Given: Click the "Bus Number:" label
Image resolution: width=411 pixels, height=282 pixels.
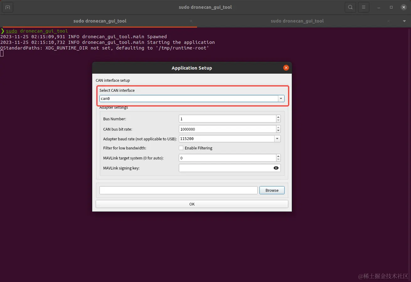Looking at the screenshot, I should (115, 119).
